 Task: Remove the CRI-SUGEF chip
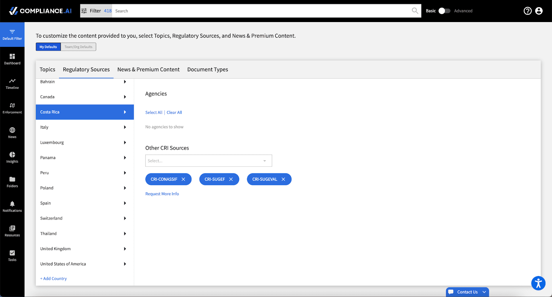coord(231,179)
